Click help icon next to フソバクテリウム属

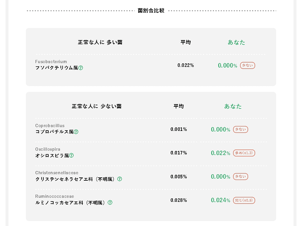pos(81,68)
